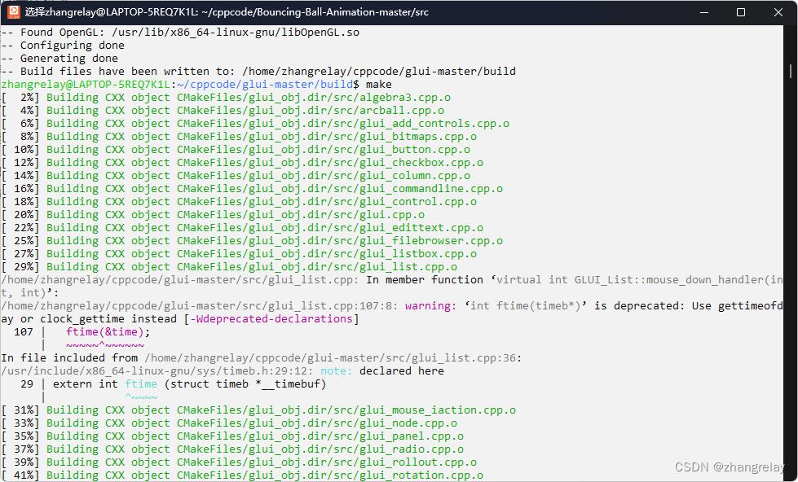Image resolution: width=798 pixels, height=482 pixels.
Task: Click the 'make' command at the prompt
Action: tap(379, 85)
